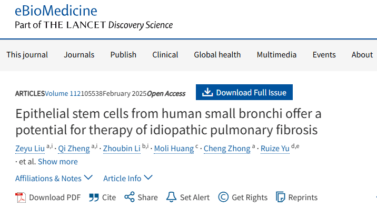This screenshot has width=377, height=207.
Task: Click the download arrow icon in blue button
Action: tap(207, 92)
